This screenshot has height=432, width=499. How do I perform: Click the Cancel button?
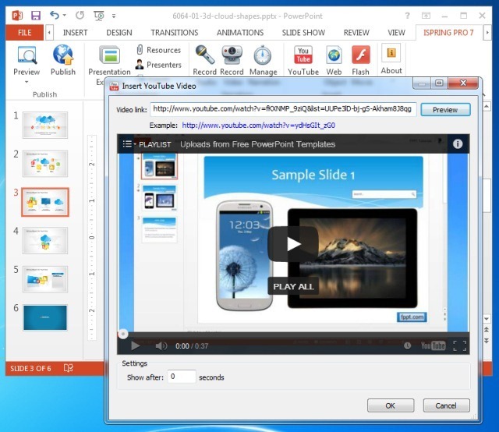click(446, 405)
